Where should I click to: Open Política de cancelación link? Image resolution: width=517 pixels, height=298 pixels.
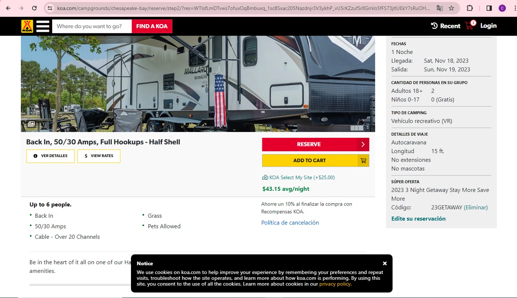pyautogui.click(x=290, y=223)
